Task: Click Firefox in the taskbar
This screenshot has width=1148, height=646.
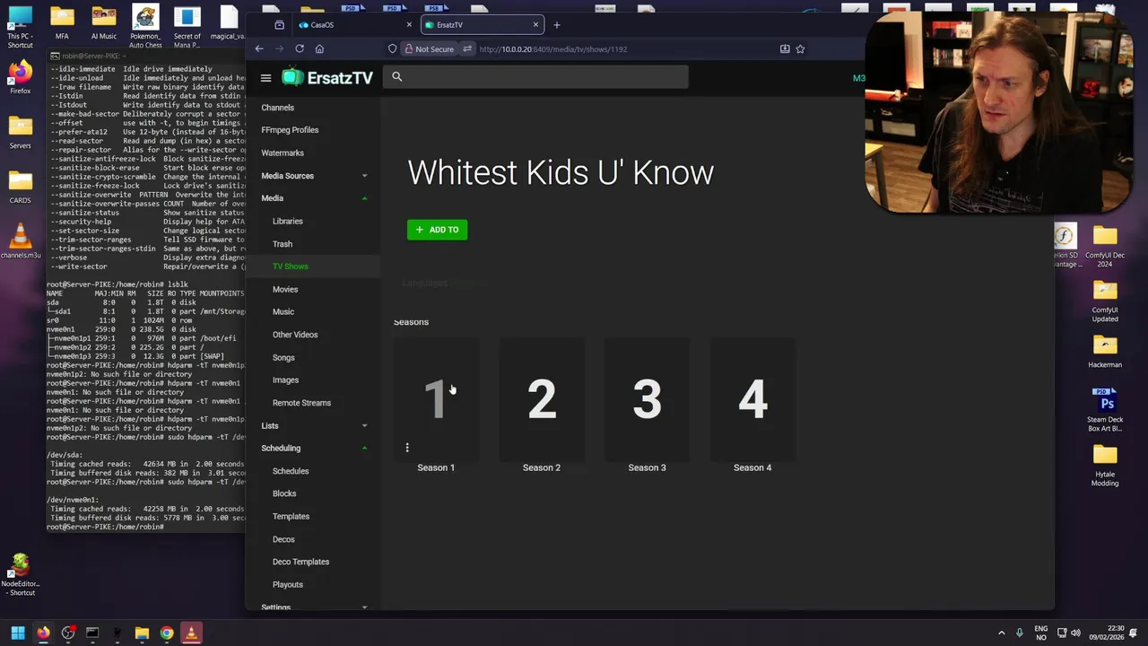Action: click(x=43, y=633)
